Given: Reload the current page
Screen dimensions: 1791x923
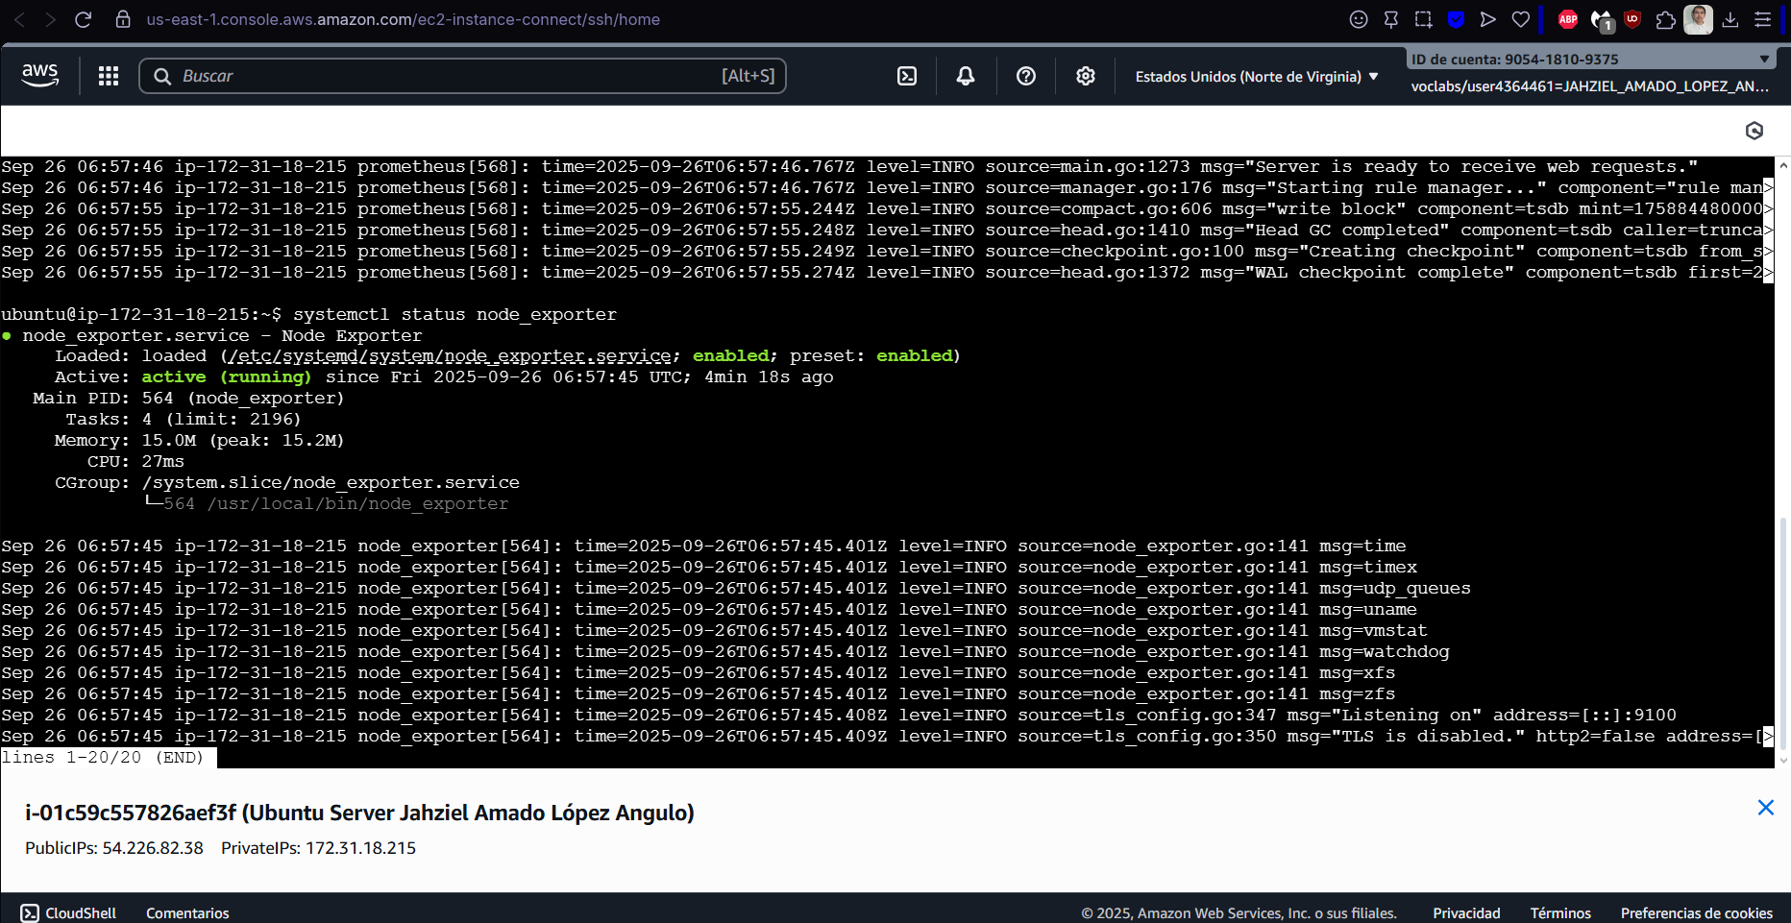Looking at the screenshot, I should (84, 19).
